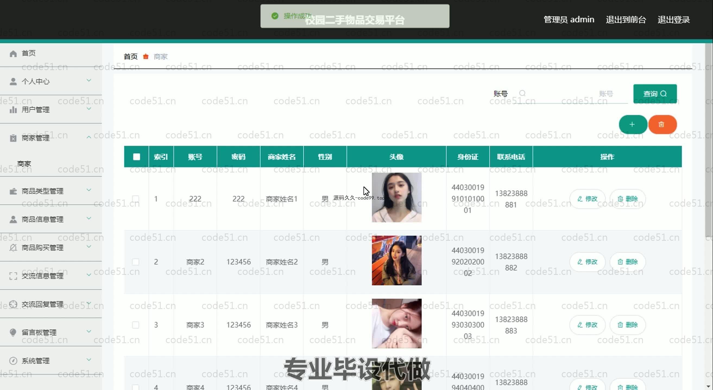This screenshot has width=713, height=390.
Task: Click 修改 for 商家姓名2 row
Action: pyautogui.click(x=587, y=262)
